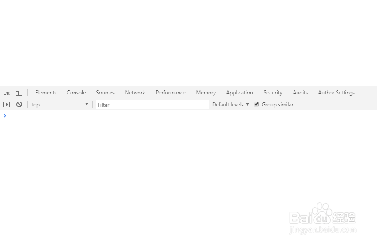The width and height of the screenshot is (377, 243).
Task: Select the Security tab
Action: (x=273, y=92)
